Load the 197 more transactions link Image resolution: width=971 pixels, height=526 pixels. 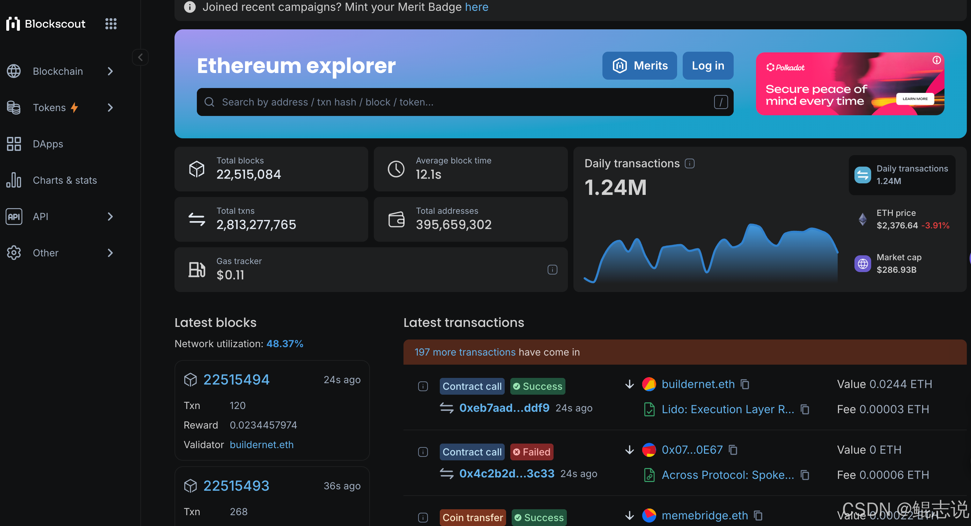465,352
